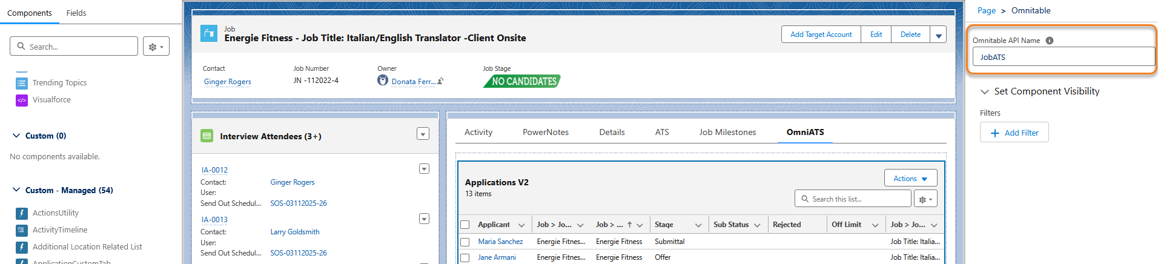Open the Off Limit column menu chevron
1158x264 pixels.
[875, 225]
